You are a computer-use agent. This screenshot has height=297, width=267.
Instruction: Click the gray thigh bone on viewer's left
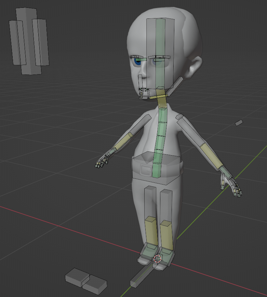pyautogui.click(x=150, y=201)
